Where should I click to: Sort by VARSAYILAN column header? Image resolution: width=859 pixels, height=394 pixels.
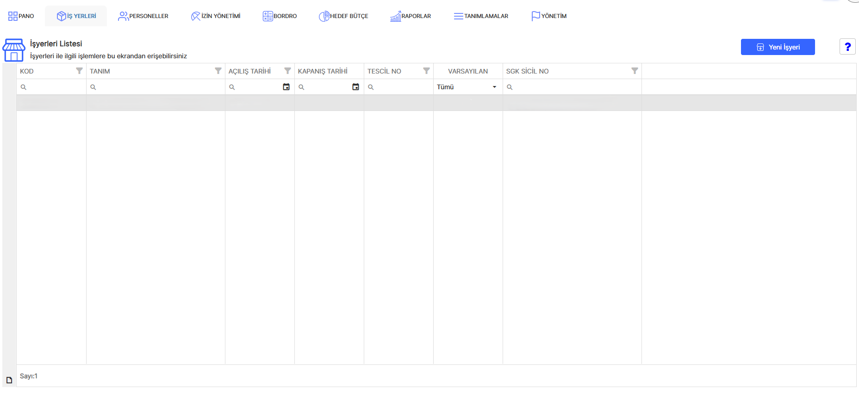pos(468,71)
